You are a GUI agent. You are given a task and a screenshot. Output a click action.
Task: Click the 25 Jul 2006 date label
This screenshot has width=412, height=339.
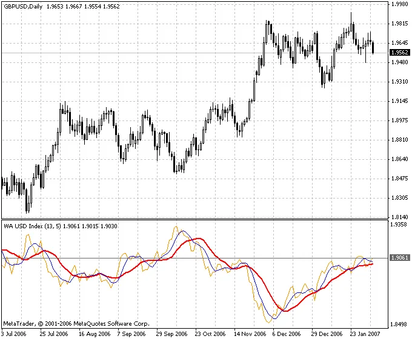click(54, 334)
